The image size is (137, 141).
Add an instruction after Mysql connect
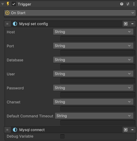coord(126,130)
